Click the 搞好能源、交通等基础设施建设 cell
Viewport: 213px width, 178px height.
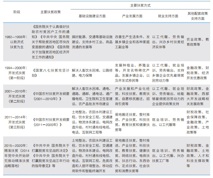pos(92,42)
